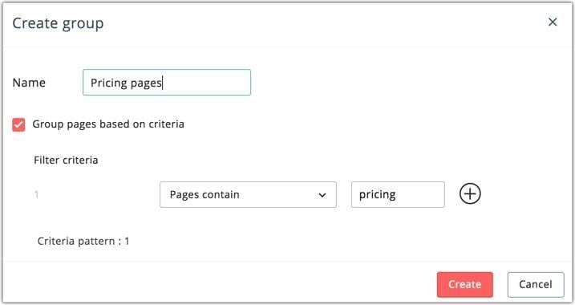Click the X icon at dialog top right
Viewport: 575px width, 305px height.
pos(553,22)
